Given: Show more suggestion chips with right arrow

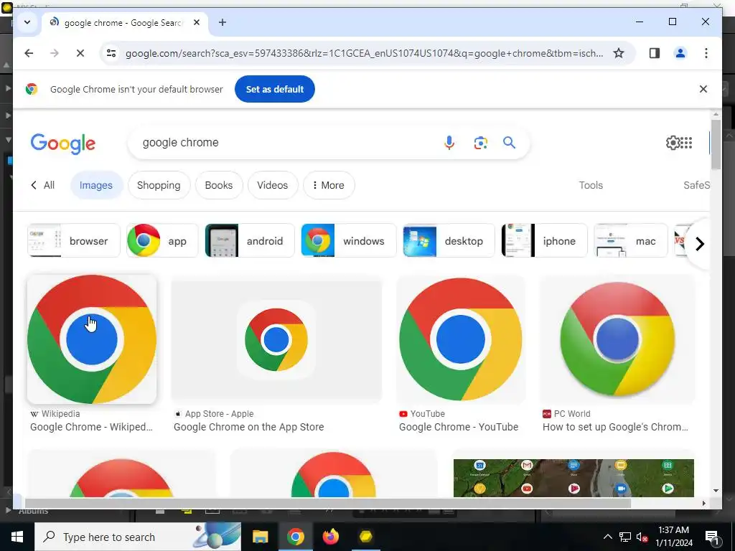Looking at the screenshot, I should click(x=700, y=244).
